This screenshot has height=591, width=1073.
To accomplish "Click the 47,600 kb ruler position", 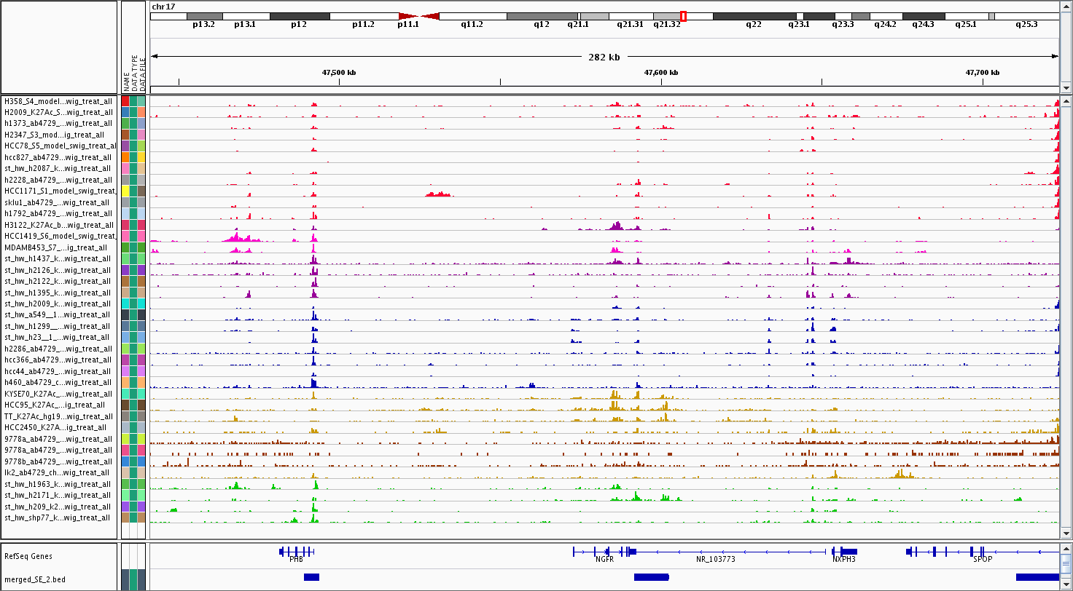I will (x=661, y=73).
